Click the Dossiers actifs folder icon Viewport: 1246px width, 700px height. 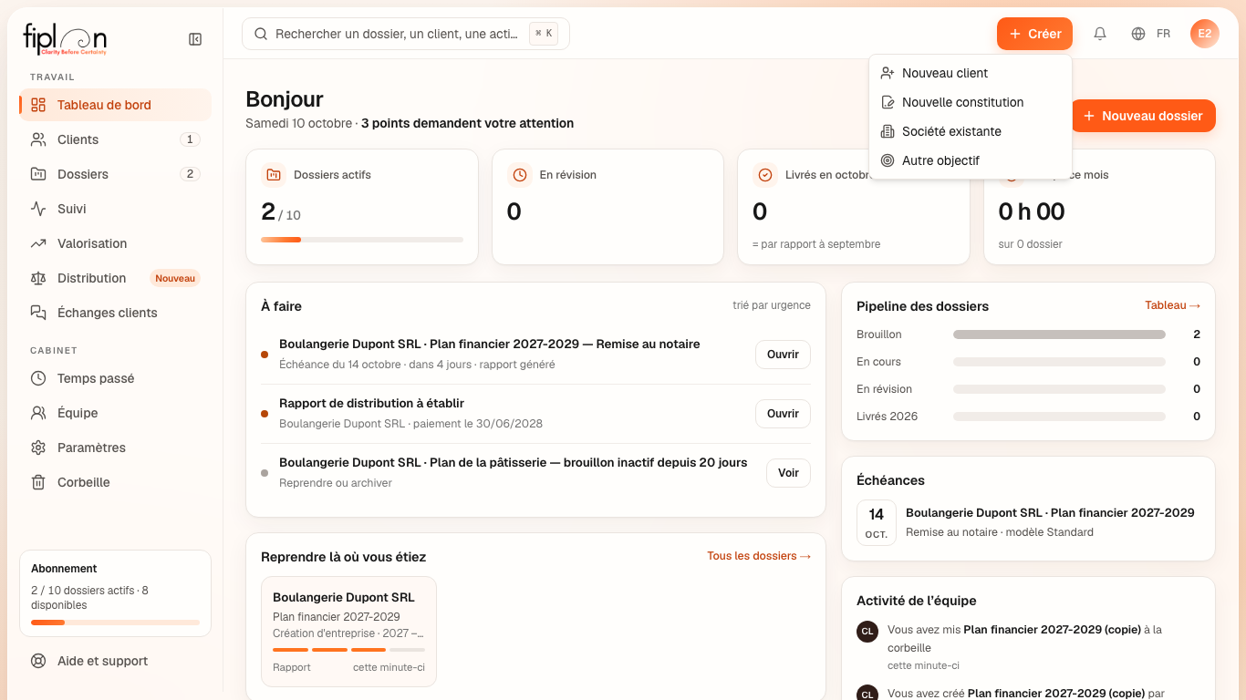click(x=274, y=175)
